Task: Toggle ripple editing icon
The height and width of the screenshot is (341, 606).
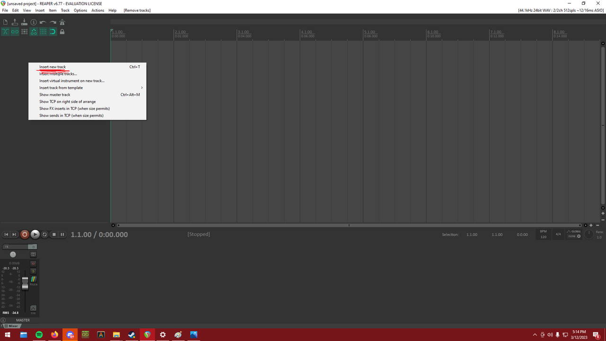Action: point(24,32)
